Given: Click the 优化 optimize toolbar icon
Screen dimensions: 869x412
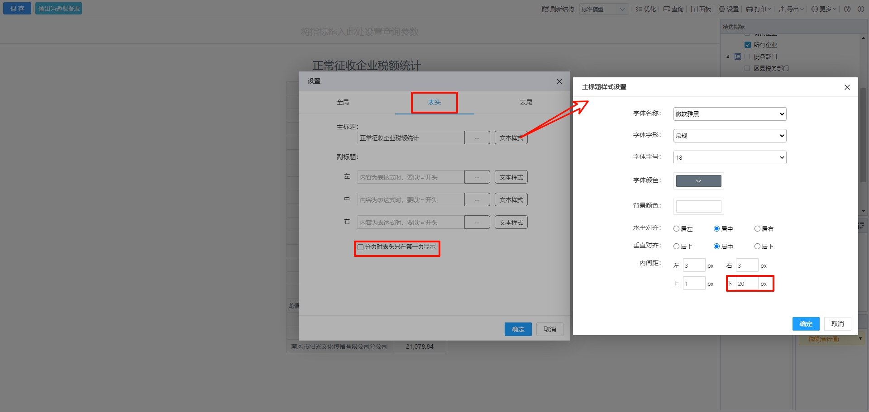Looking at the screenshot, I should [x=639, y=9].
